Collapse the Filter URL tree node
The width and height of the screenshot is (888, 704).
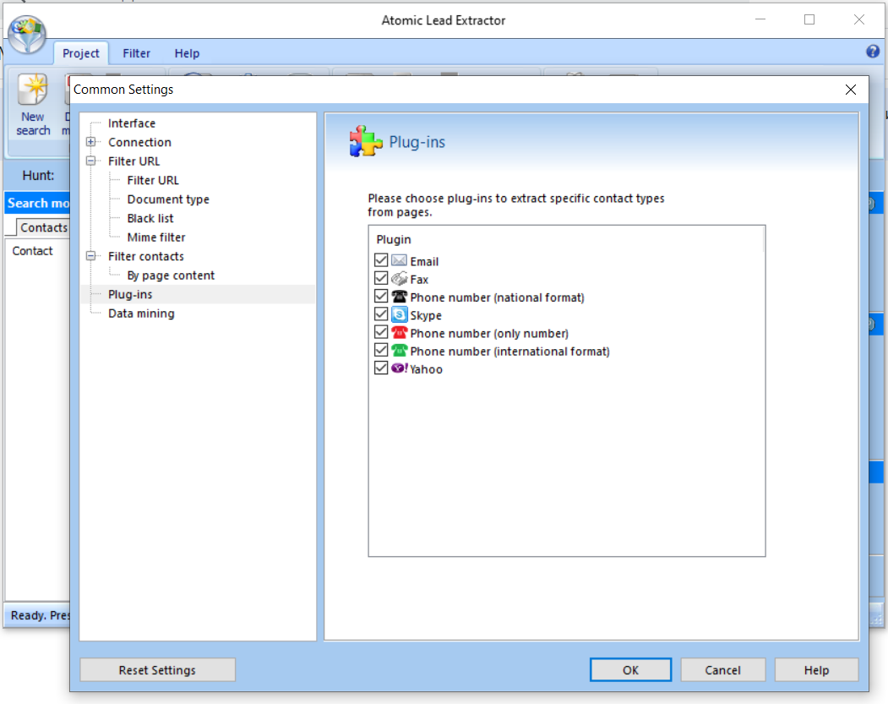[91, 161]
